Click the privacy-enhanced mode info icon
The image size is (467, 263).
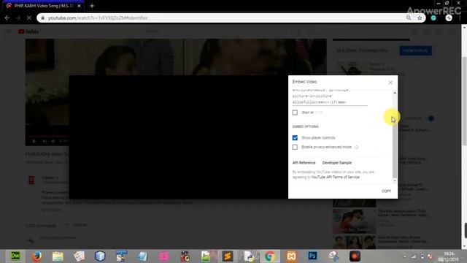coord(356,147)
